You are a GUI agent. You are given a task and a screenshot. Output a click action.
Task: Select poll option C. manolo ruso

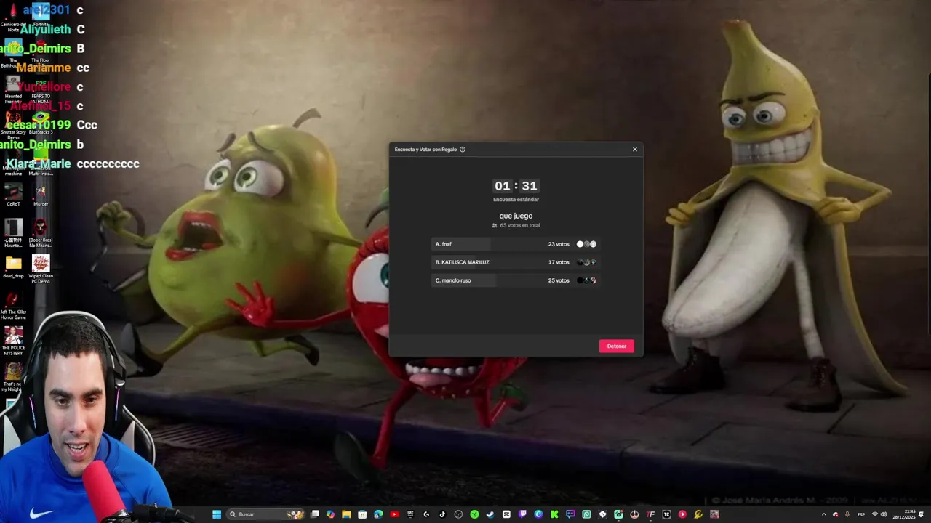516,280
